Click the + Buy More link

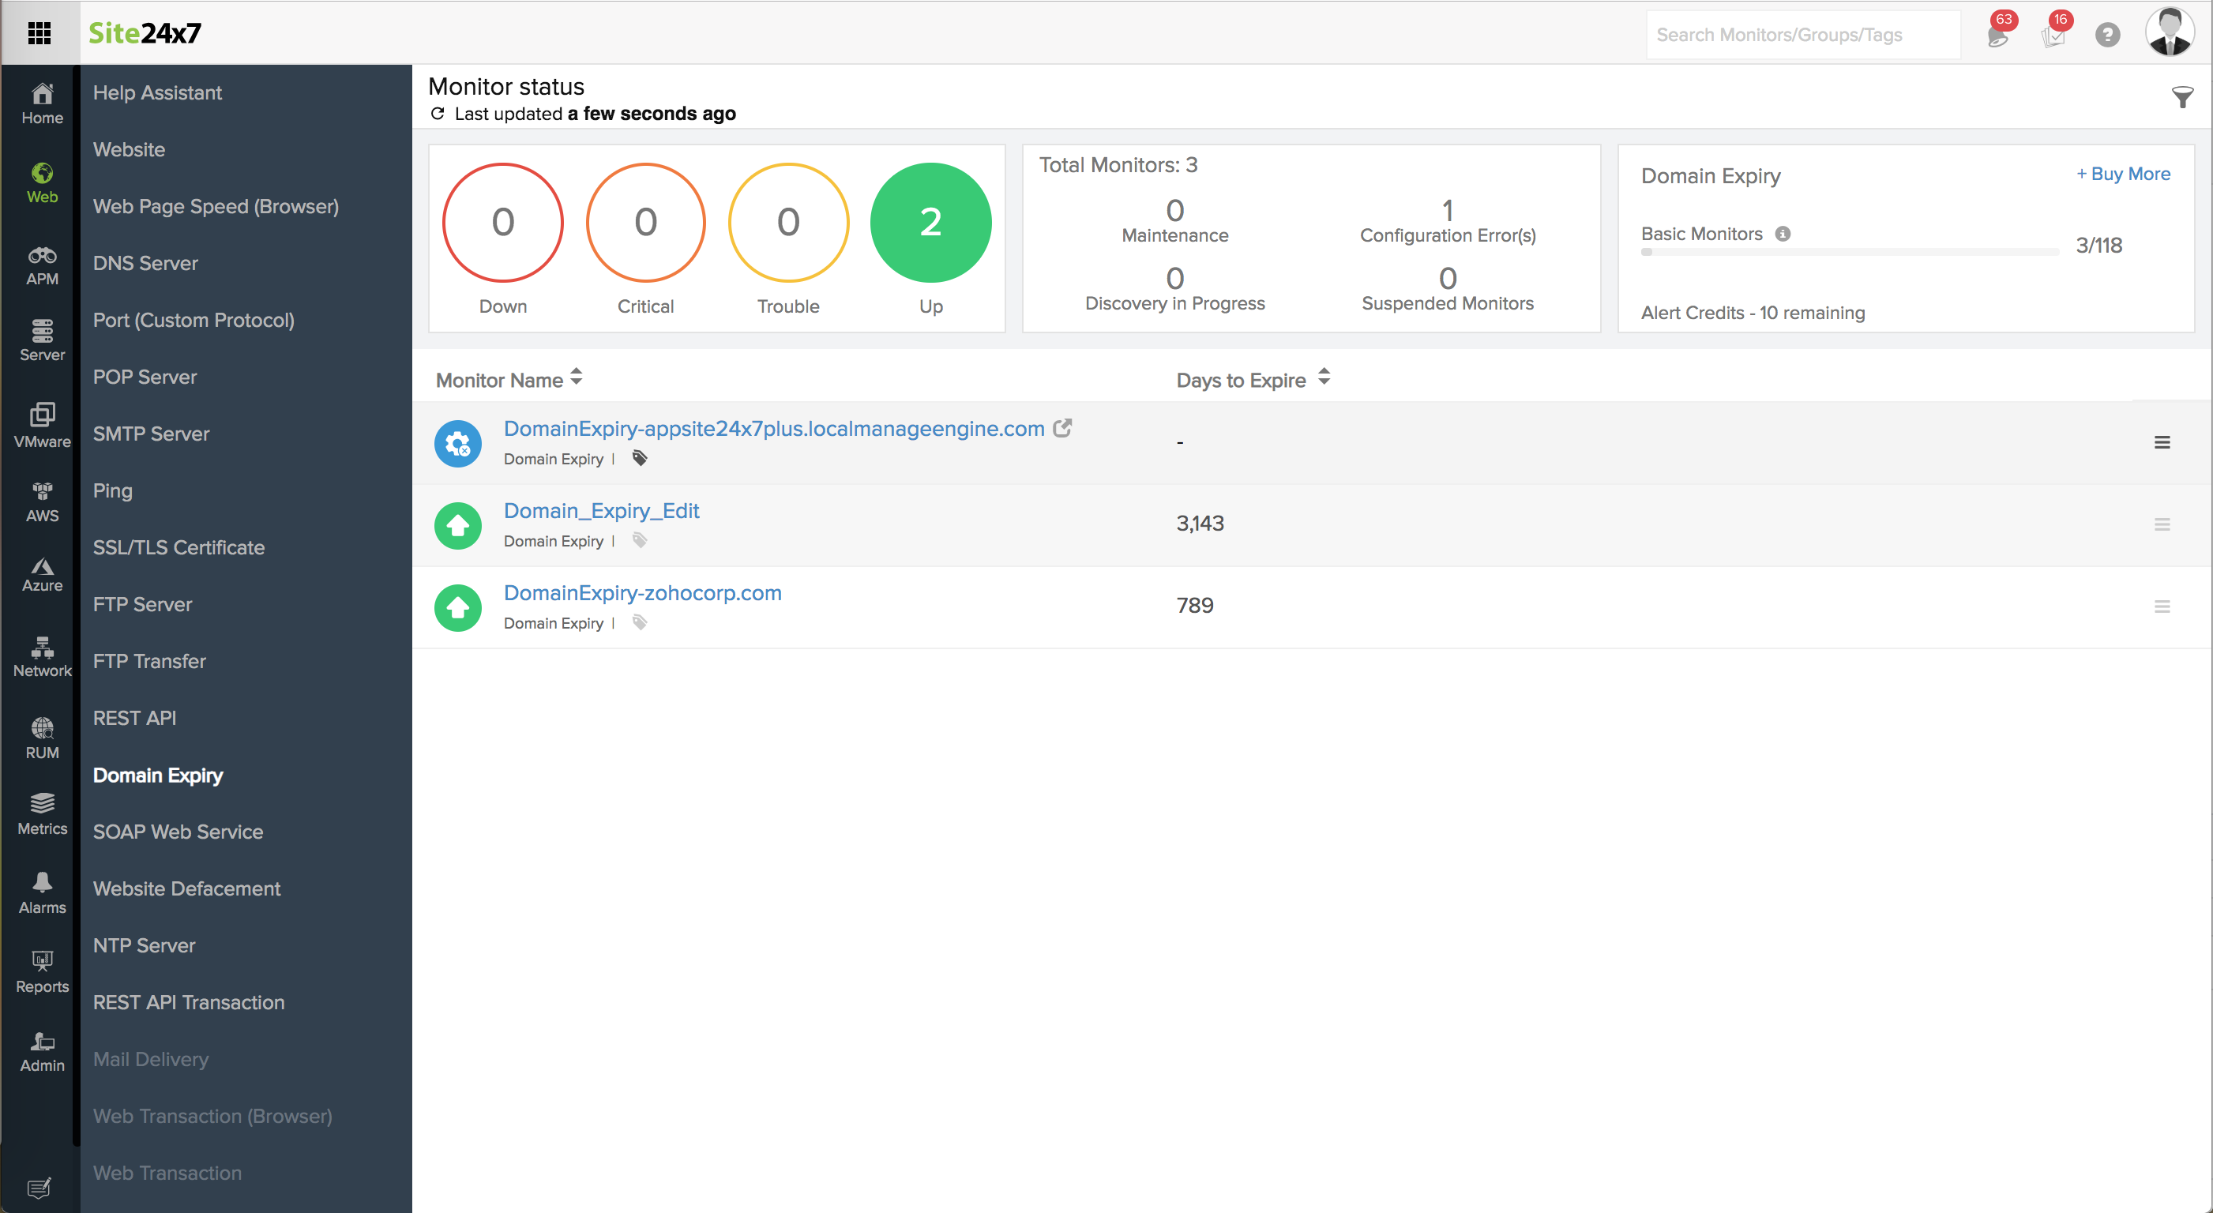pyautogui.click(x=2122, y=174)
